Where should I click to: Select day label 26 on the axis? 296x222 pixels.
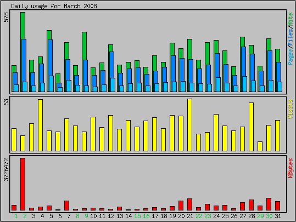pos(234,216)
